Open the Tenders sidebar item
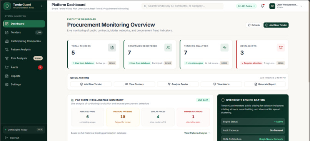 [x=24, y=32]
